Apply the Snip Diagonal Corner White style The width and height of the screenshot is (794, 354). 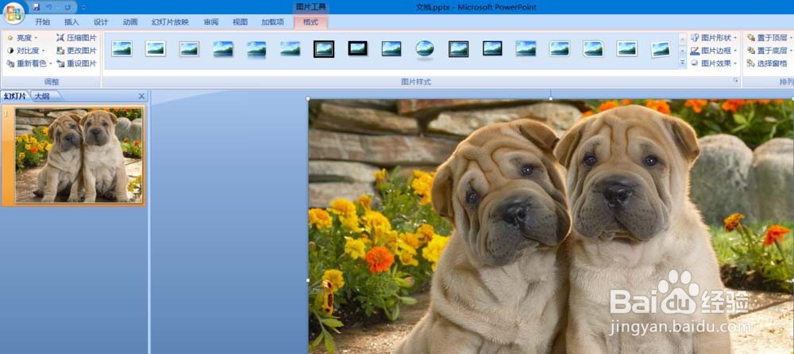click(593, 49)
